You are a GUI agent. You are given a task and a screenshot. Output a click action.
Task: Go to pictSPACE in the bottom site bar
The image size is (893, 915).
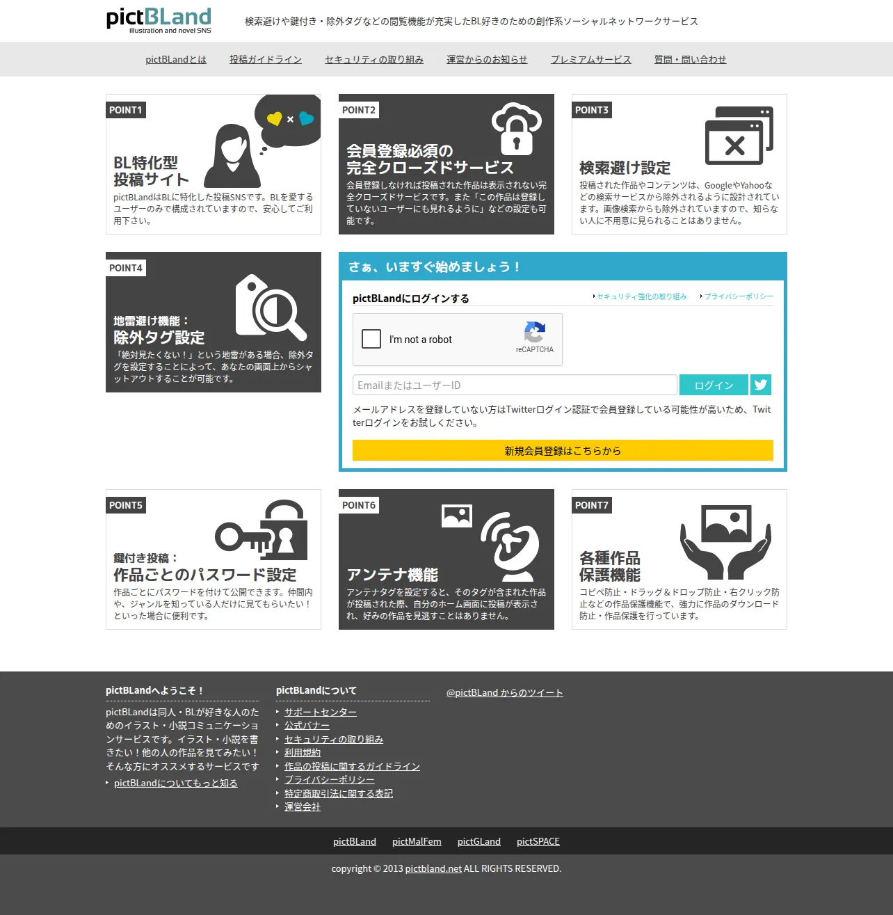pos(538,841)
